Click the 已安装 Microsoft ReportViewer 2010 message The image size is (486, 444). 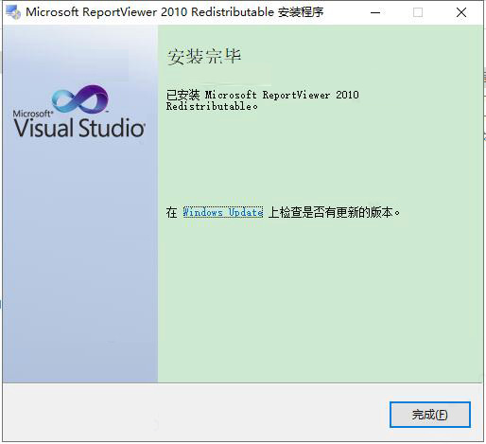[x=263, y=100]
